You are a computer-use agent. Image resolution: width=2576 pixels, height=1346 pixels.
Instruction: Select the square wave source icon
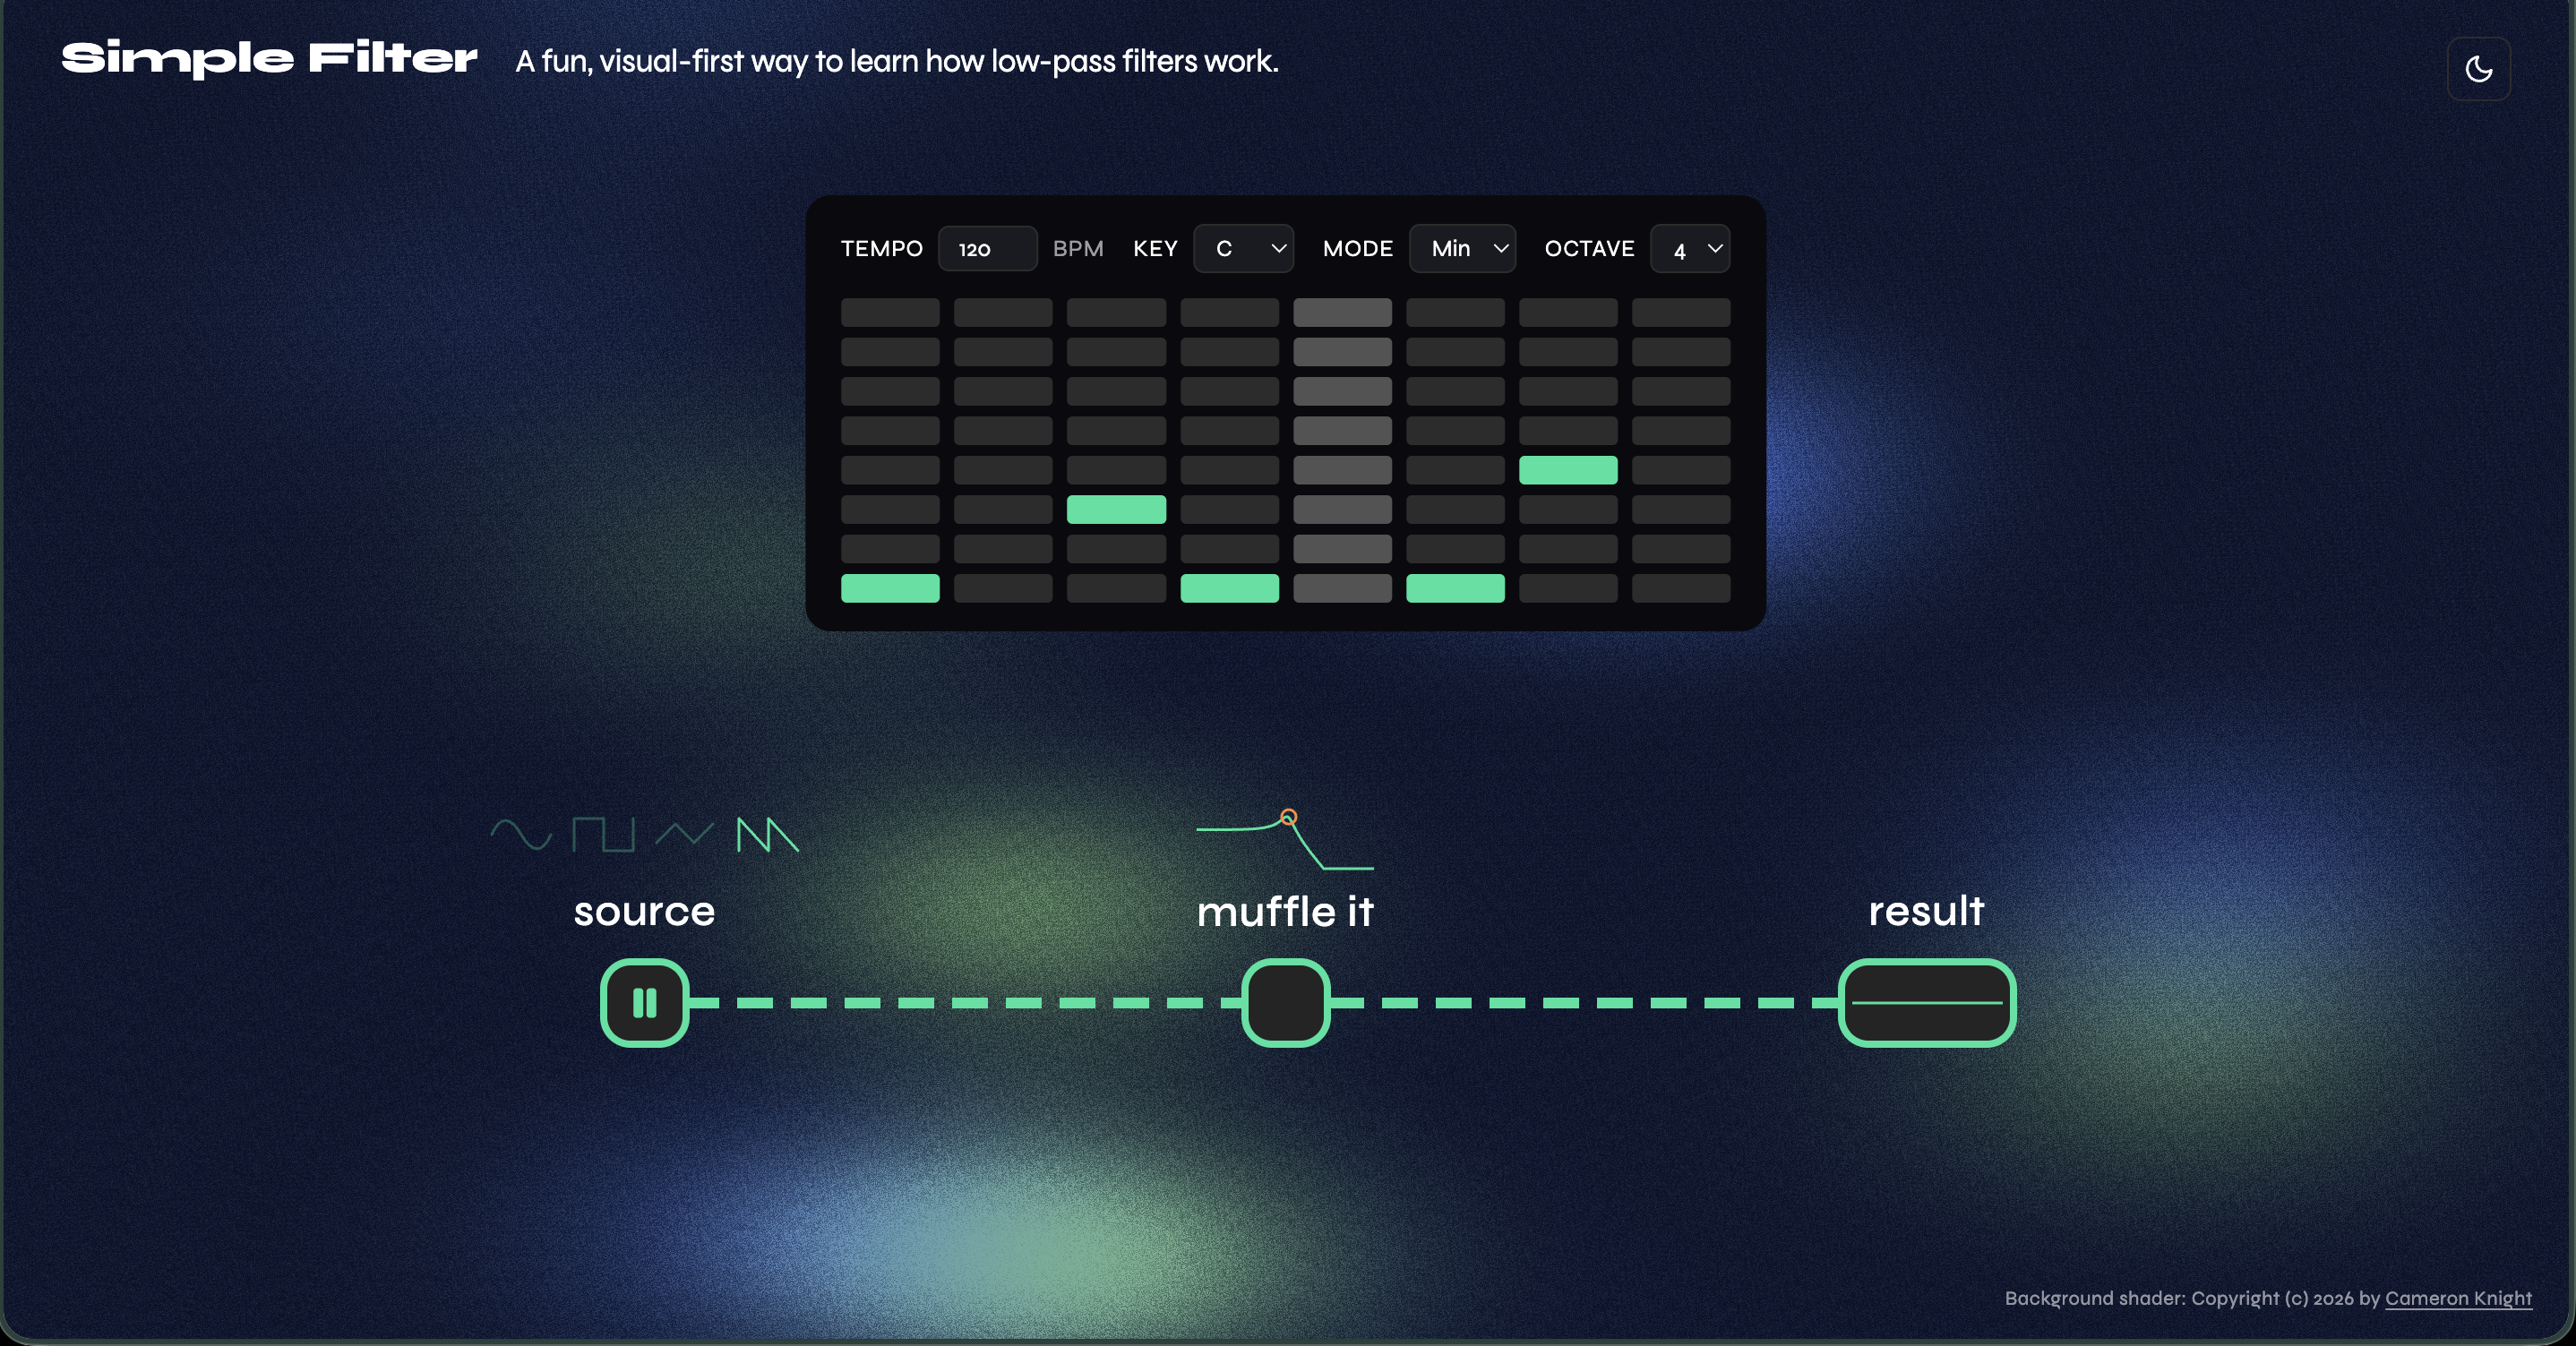click(603, 834)
